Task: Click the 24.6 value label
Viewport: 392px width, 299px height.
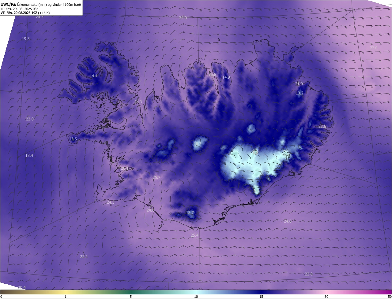Action: pyautogui.click(x=288, y=221)
